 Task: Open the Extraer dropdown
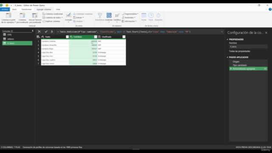(78, 17)
